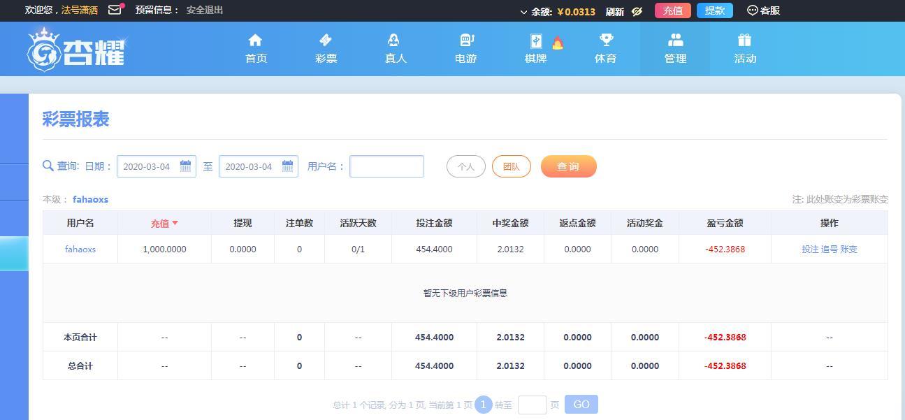Open the 活动 activities gift icon

tap(745, 41)
